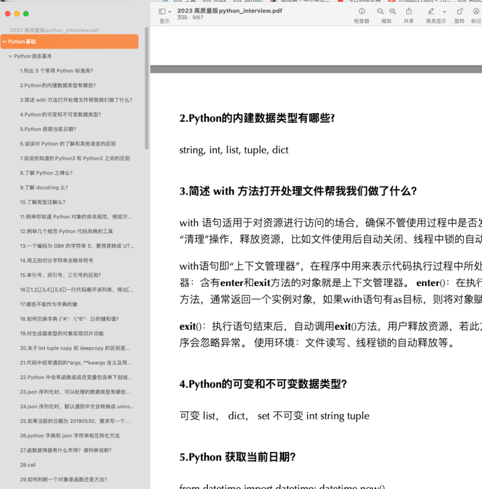Viewport: 482px width, 489px height.
Task: Go to 26.python 字典和 json 字符串相互转化方法
Action: 70,436
